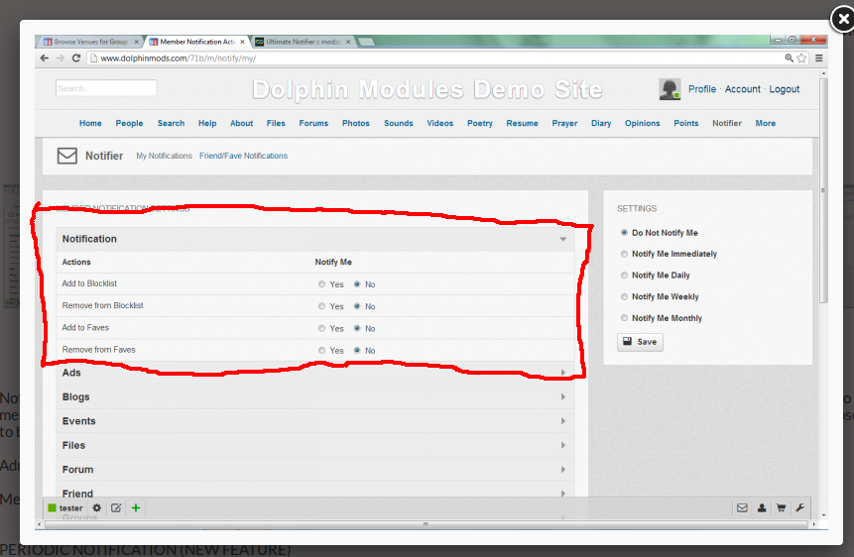
Task: Click the wrench icon in bottom bar
Action: pos(800,508)
